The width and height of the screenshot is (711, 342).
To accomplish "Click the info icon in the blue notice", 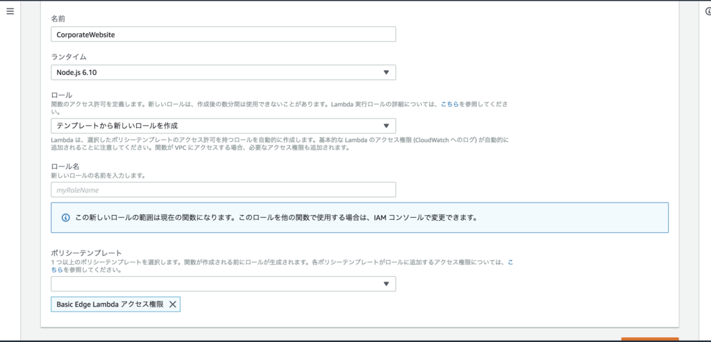I will click(x=66, y=217).
